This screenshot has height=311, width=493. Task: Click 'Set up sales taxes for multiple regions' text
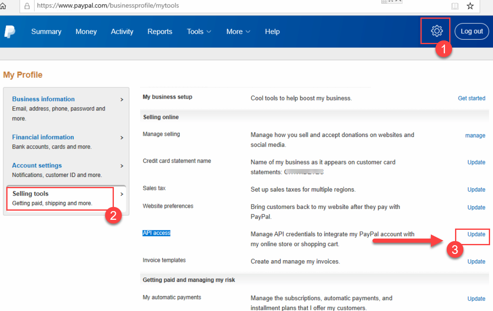point(303,189)
